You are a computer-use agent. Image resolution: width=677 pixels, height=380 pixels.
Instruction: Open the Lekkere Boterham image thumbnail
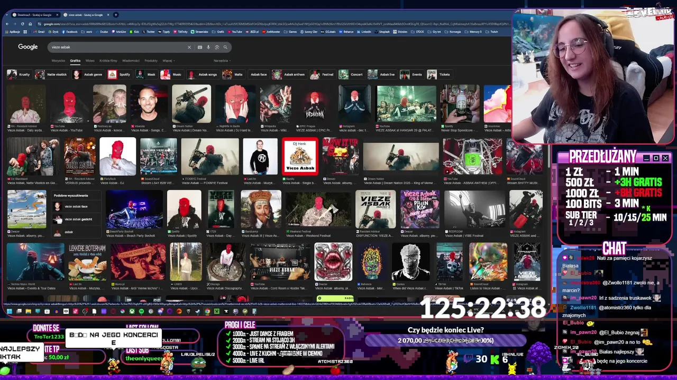87,262
